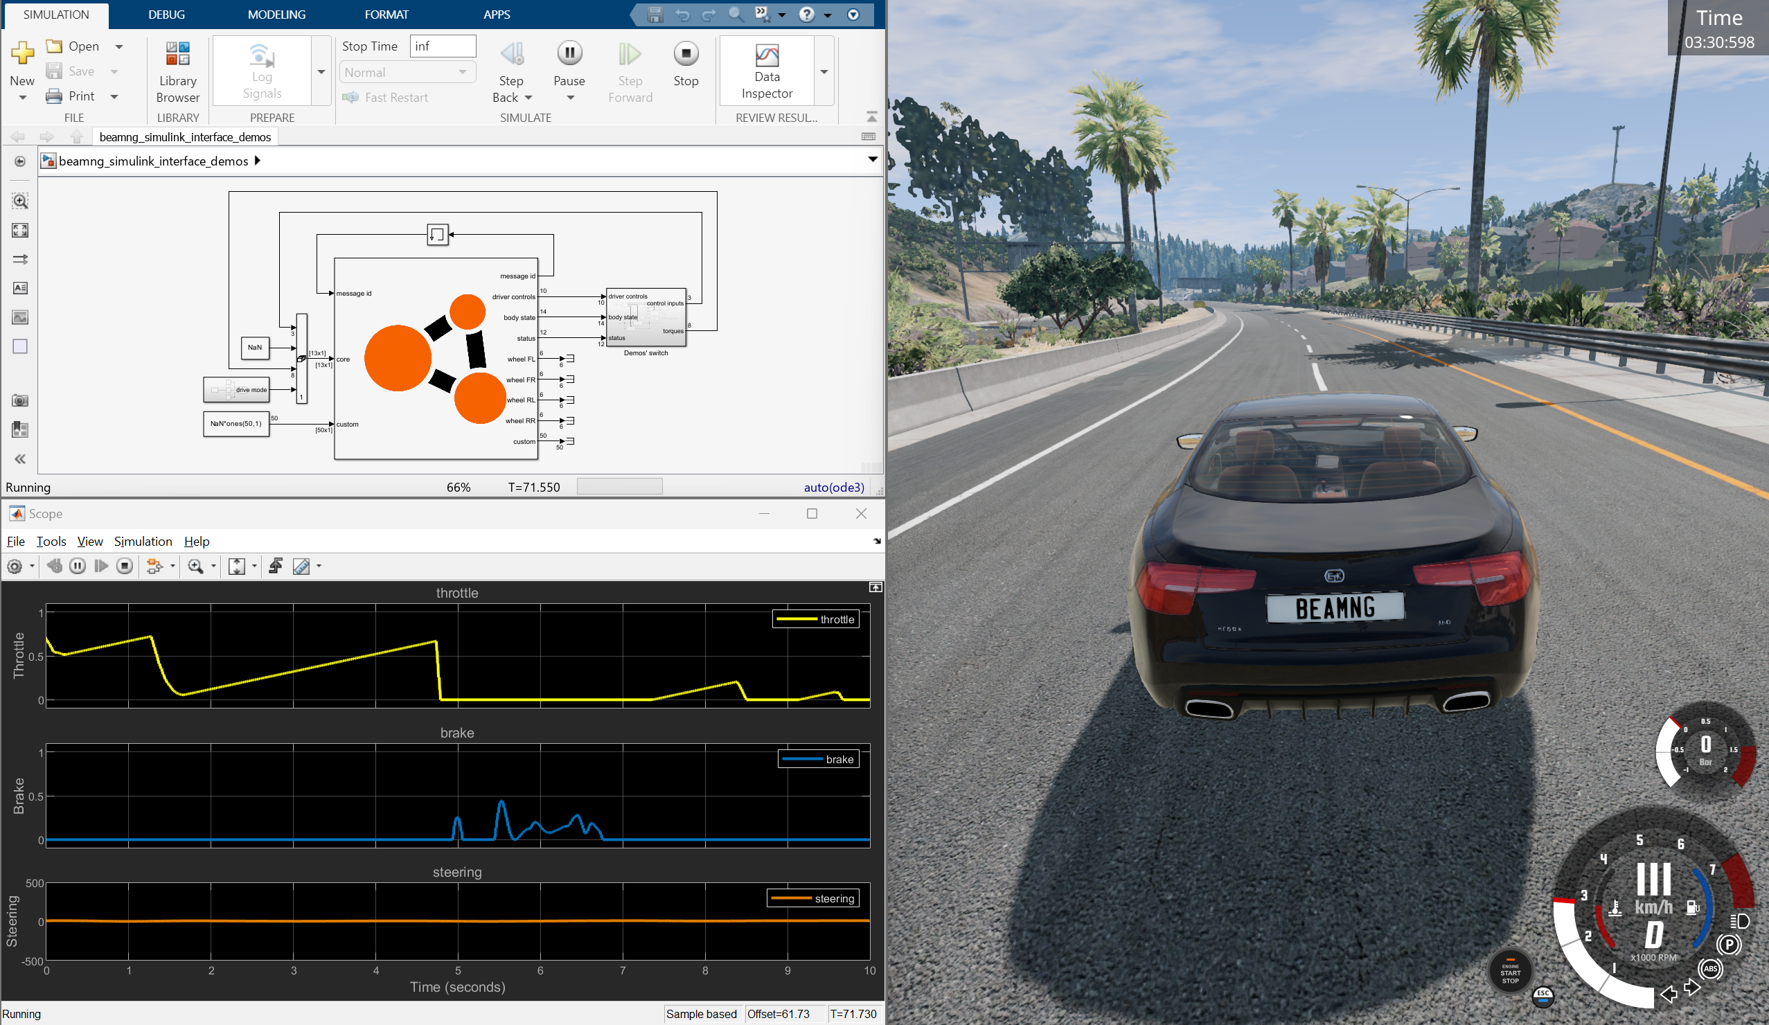1769x1025 pixels.
Task: Toggle the ABS indicator in game HUD
Action: coord(1710,970)
